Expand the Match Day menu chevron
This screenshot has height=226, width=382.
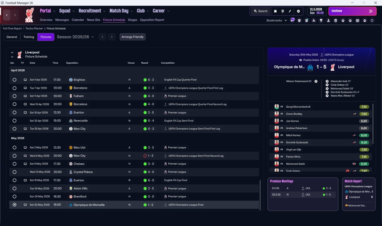132,11
